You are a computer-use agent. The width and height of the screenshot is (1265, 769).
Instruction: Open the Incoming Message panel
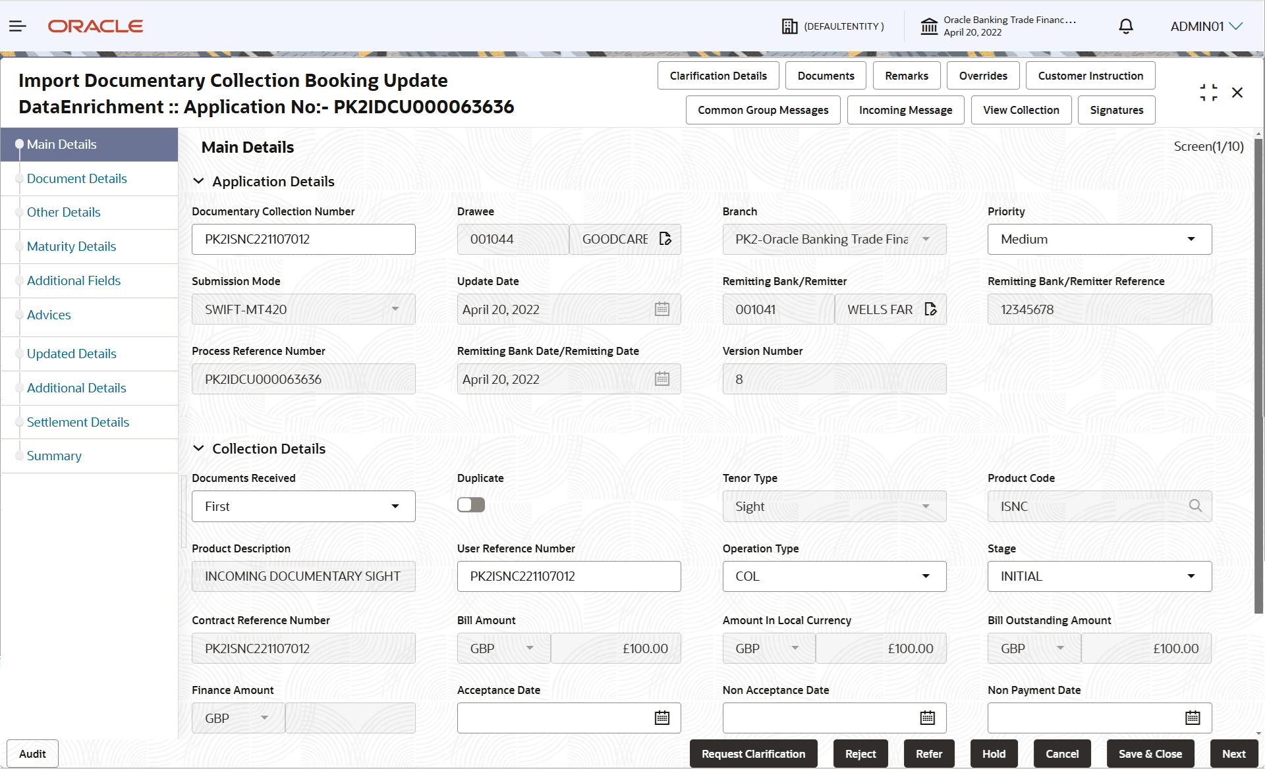click(905, 110)
